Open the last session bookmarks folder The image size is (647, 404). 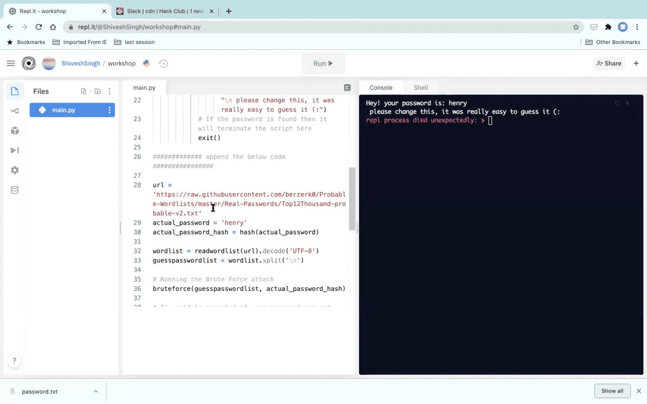coord(134,42)
